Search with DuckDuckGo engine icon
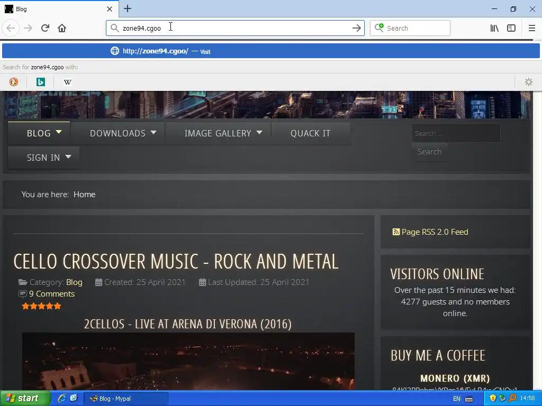Screen dimensions: 542x406 (x=13, y=82)
